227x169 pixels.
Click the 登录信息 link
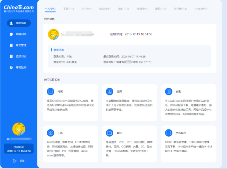pyautogui.click(x=59, y=50)
